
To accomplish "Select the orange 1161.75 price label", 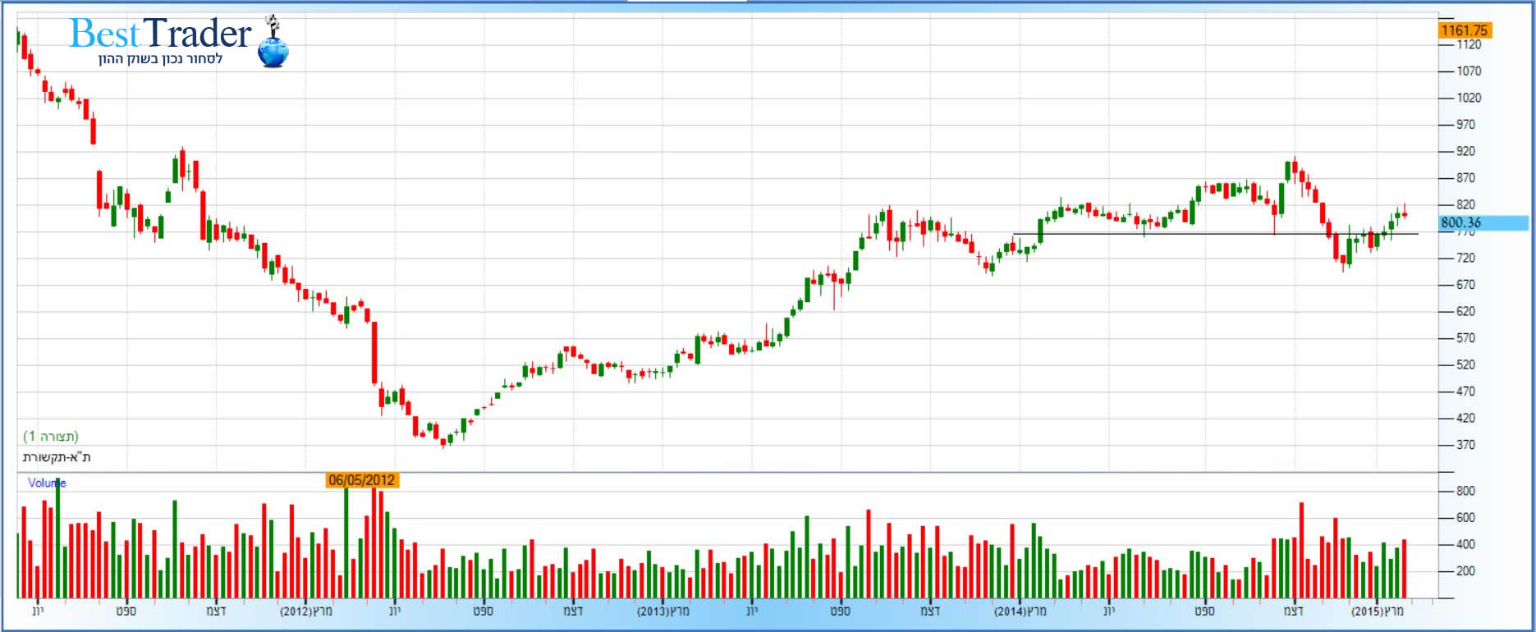I will point(1465,30).
